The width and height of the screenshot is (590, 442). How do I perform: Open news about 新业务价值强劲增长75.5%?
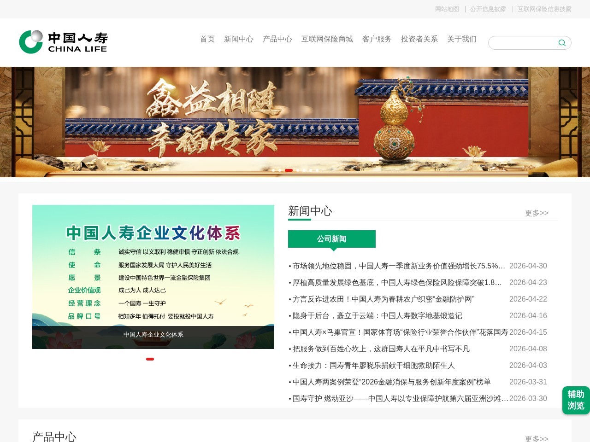pyautogui.click(x=399, y=266)
